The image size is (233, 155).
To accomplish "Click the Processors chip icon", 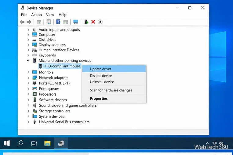I will (x=35, y=94).
